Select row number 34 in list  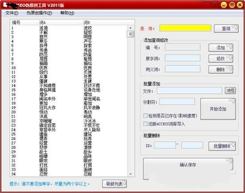point(13,174)
